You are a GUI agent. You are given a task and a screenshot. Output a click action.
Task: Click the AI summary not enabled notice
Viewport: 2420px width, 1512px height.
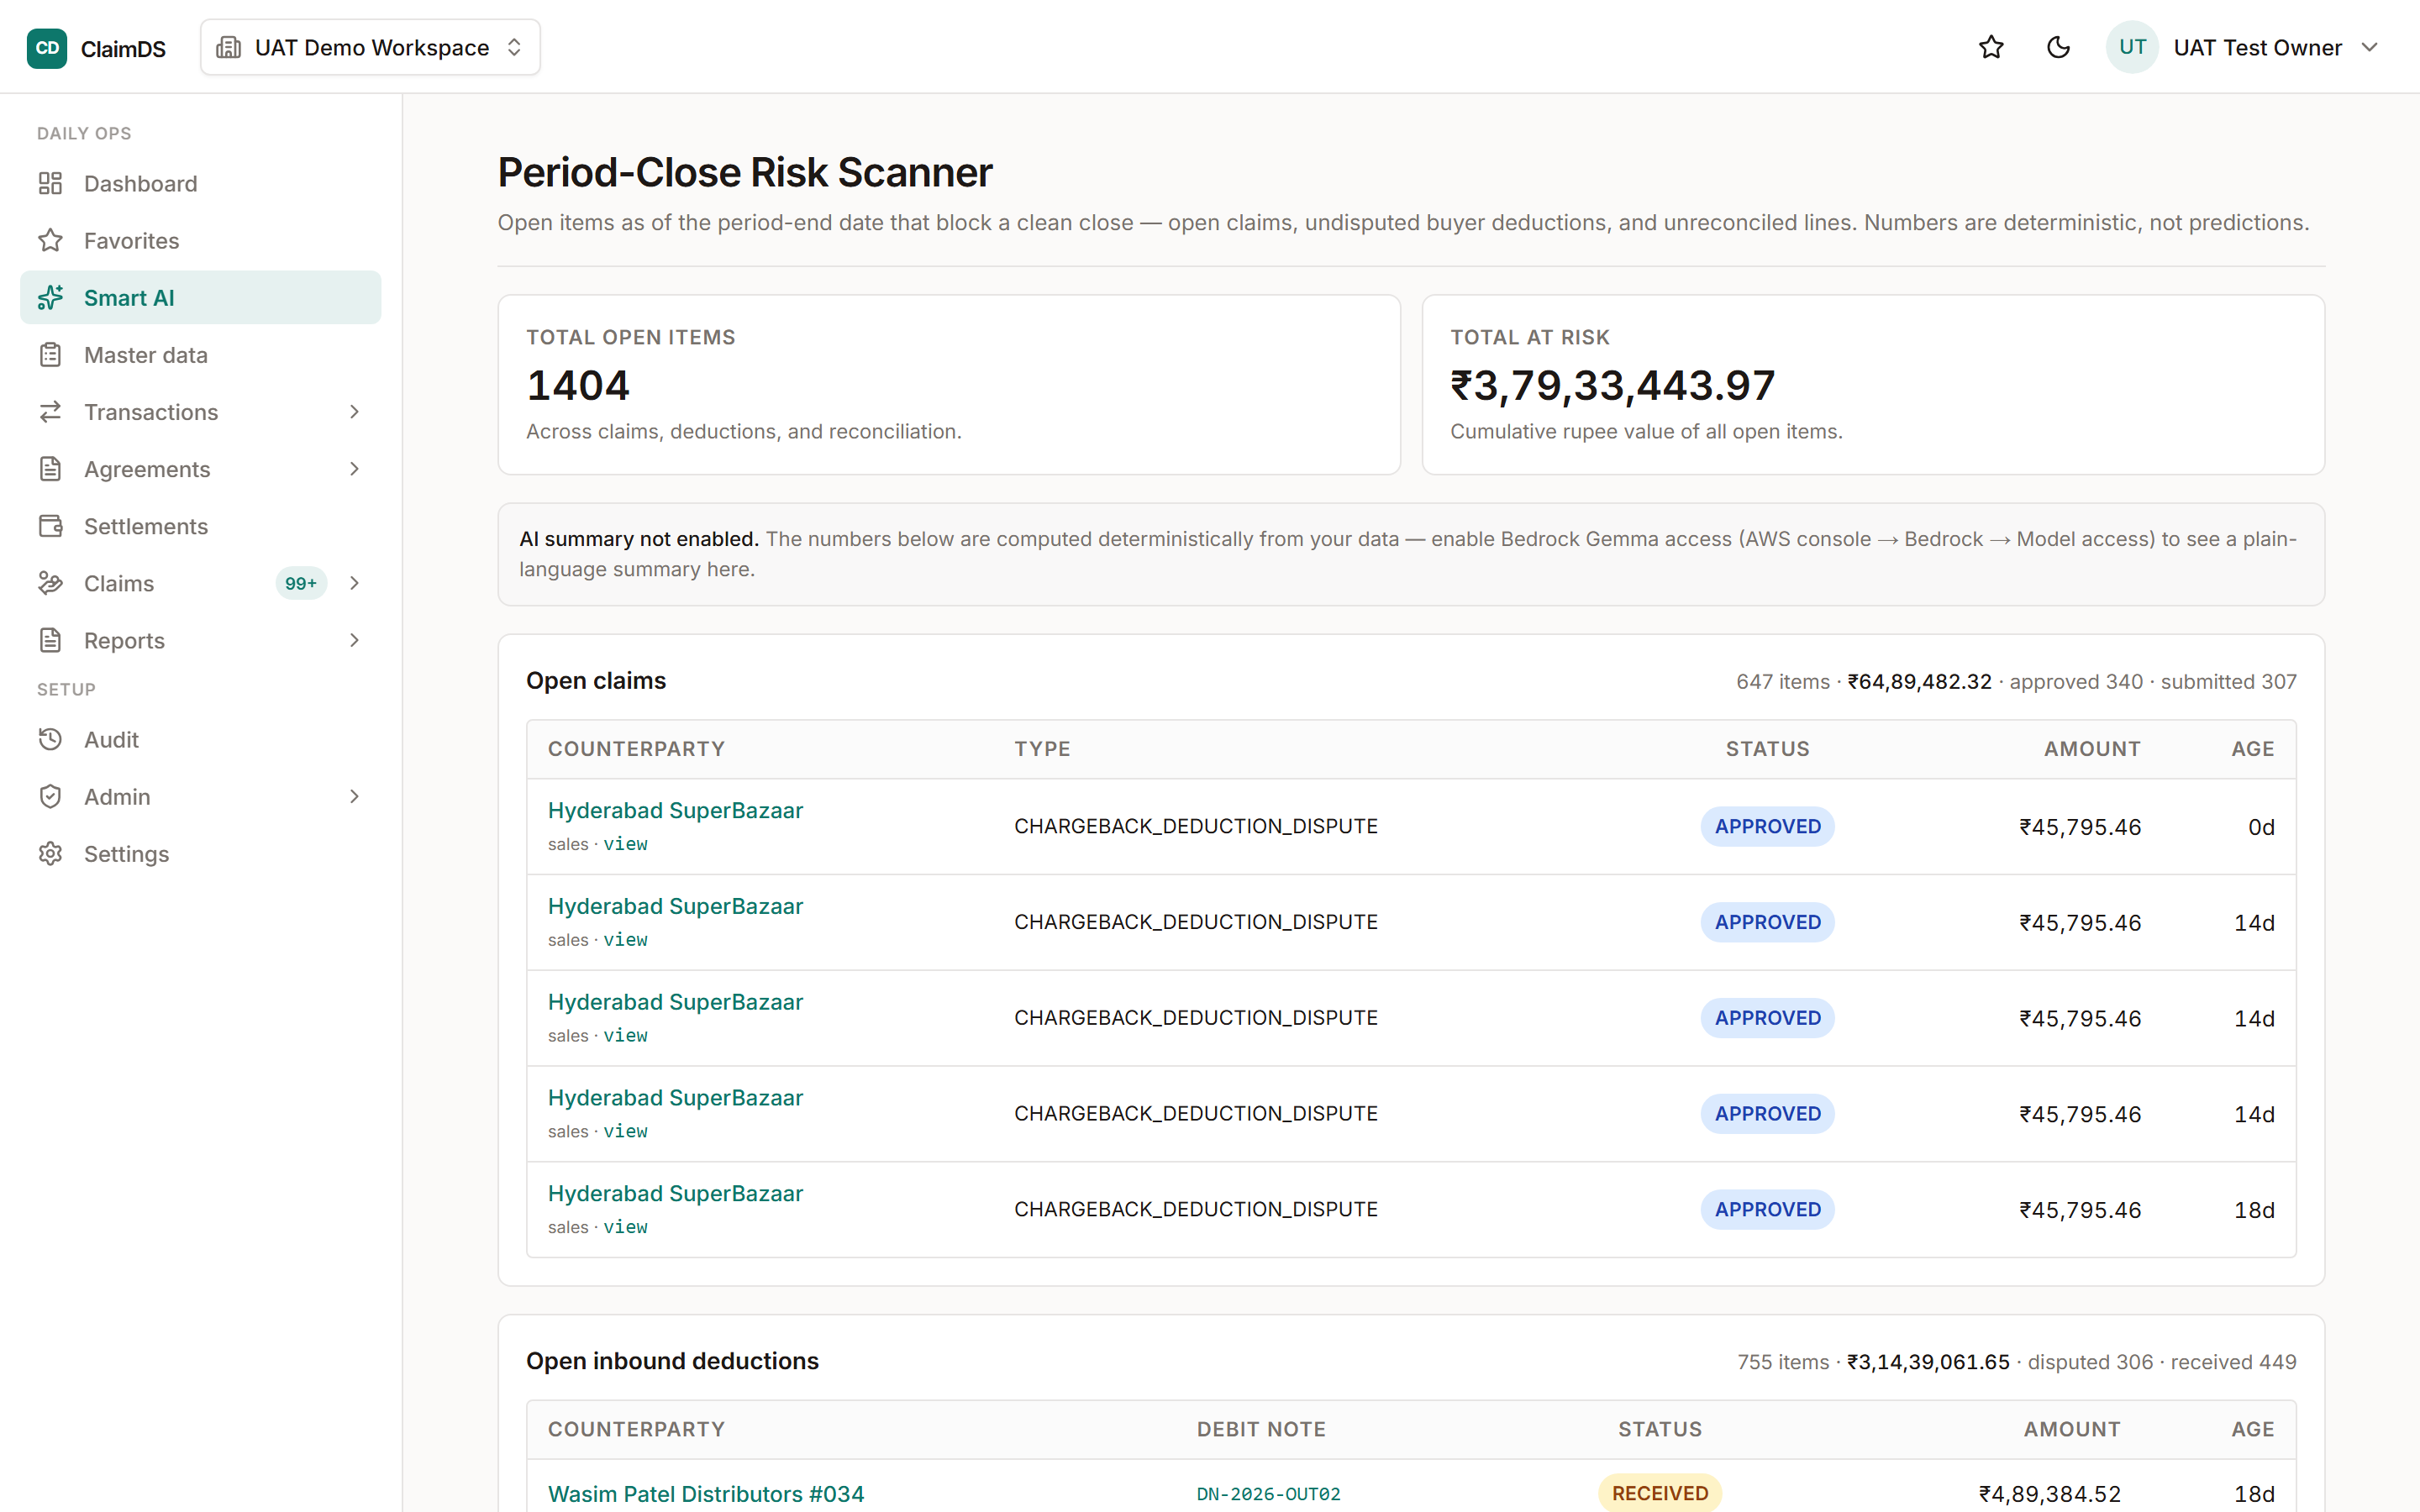[1411, 554]
